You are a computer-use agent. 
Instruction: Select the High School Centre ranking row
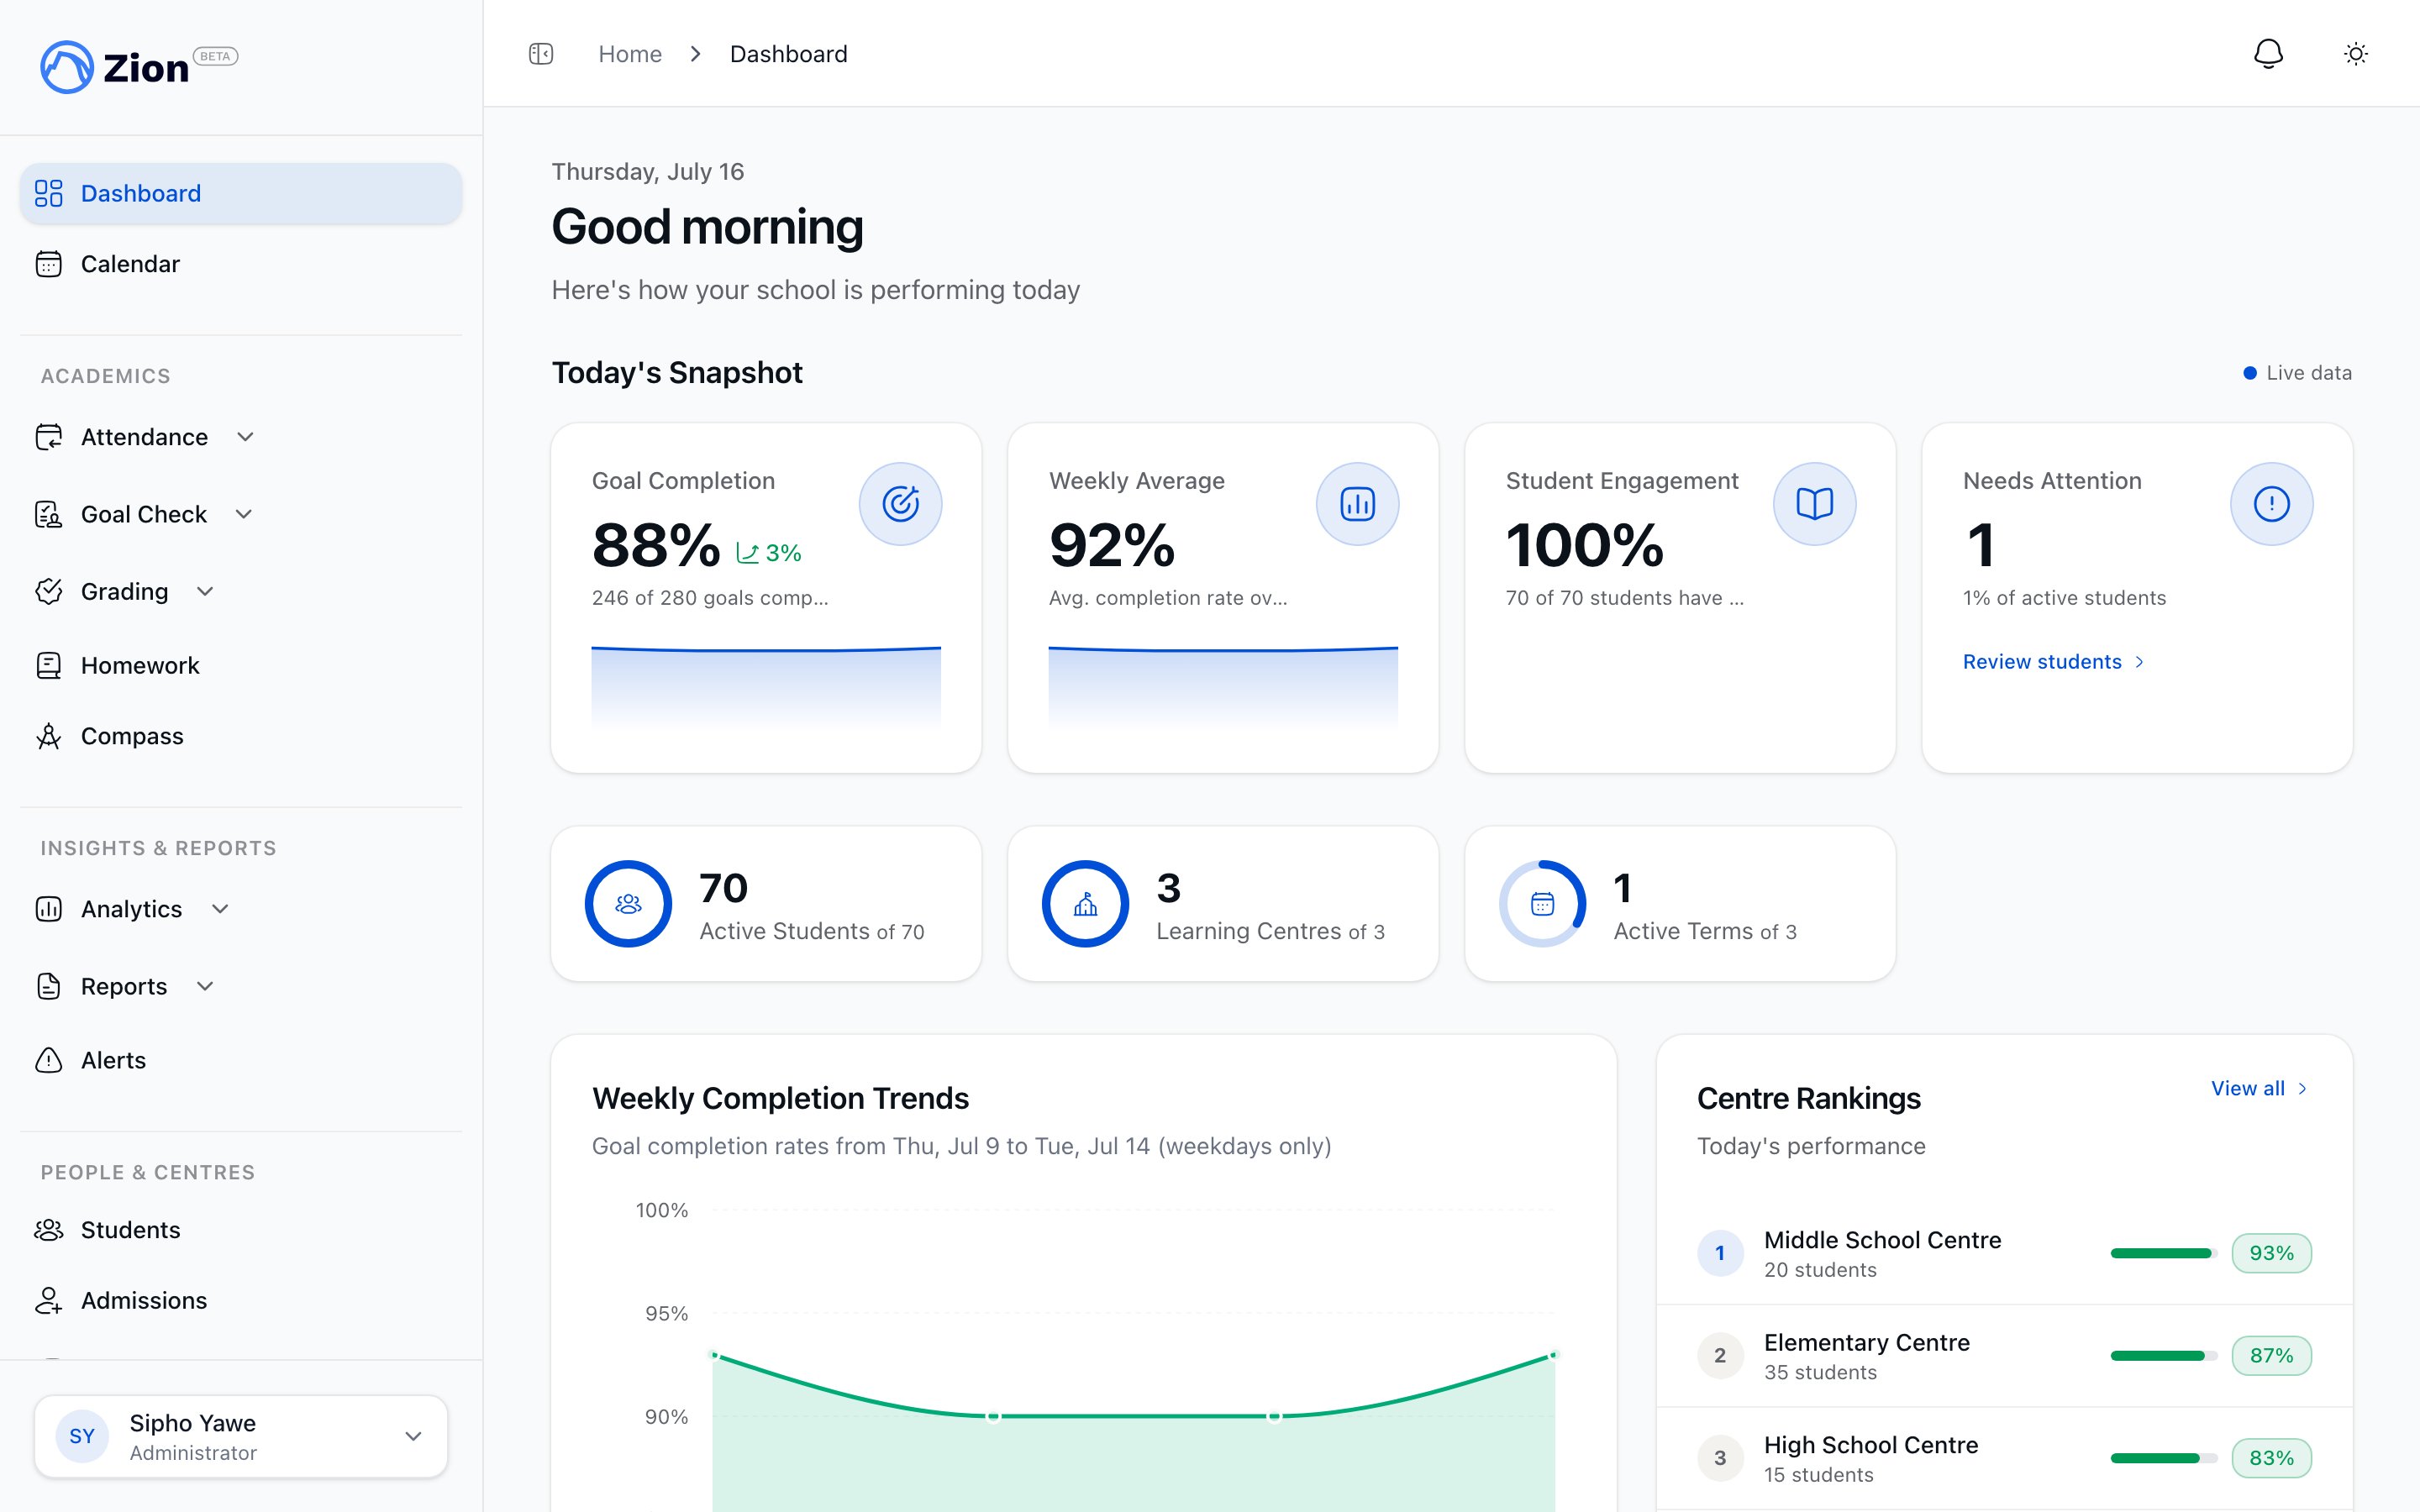pyautogui.click(x=2004, y=1458)
